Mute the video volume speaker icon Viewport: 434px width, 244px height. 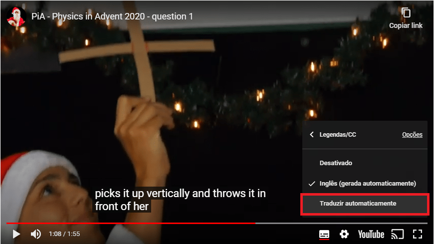pos(36,234)
